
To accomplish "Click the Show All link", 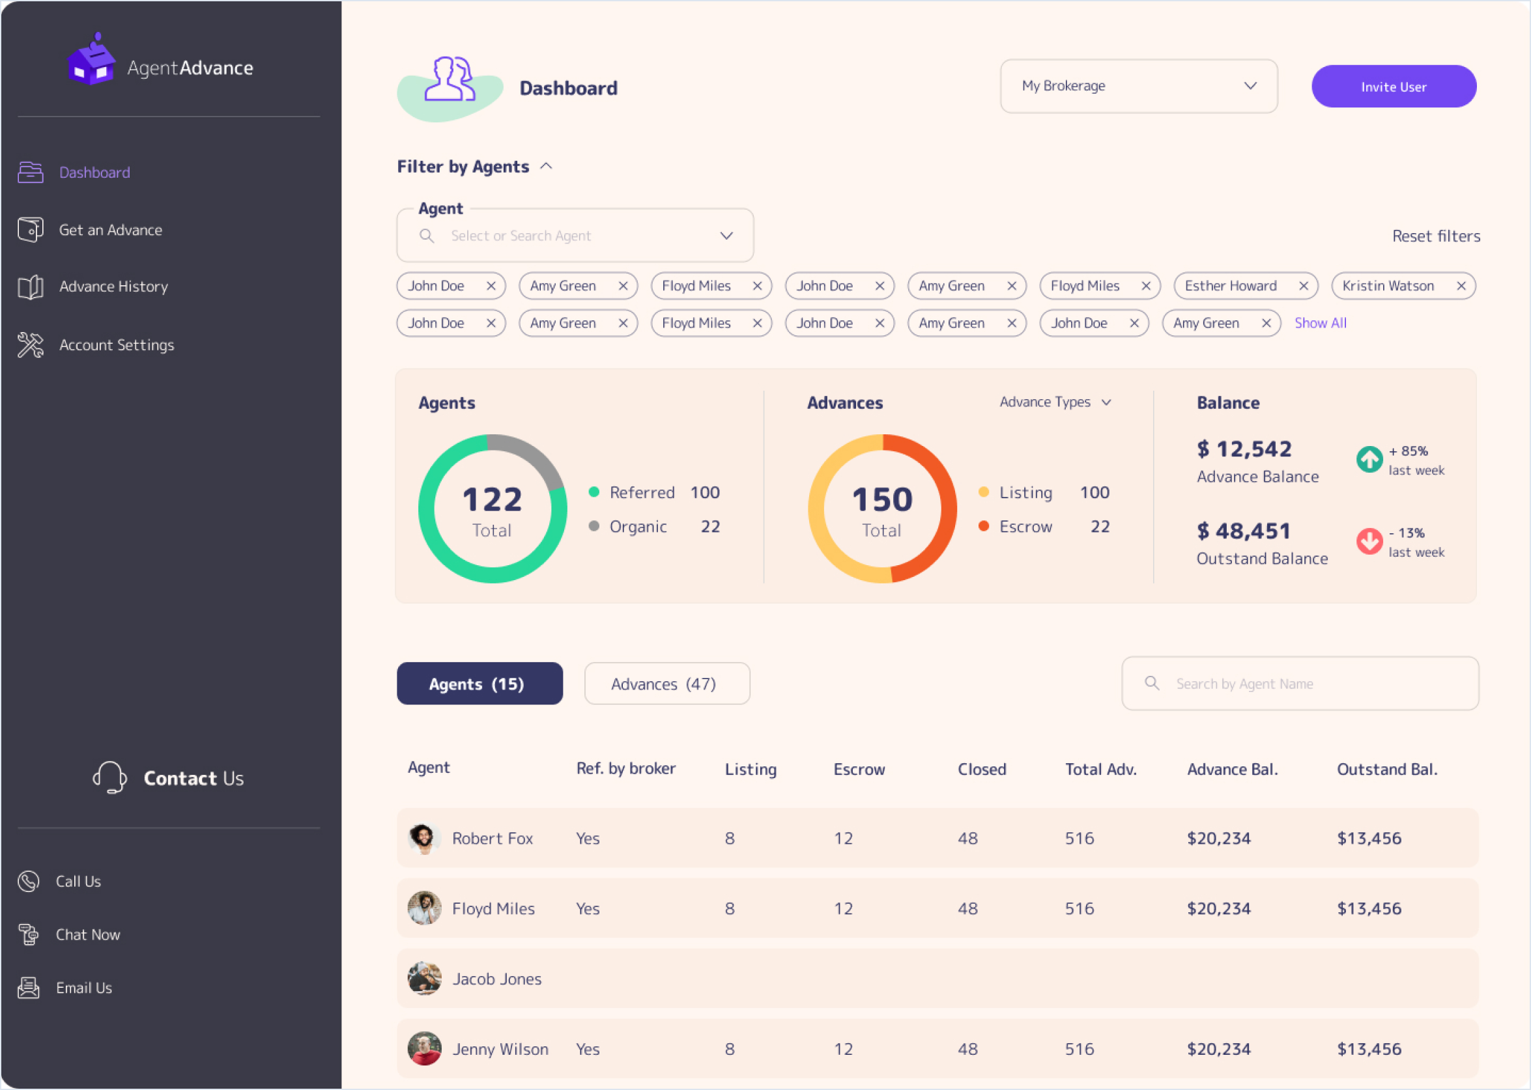I will tap(1320, 323).
